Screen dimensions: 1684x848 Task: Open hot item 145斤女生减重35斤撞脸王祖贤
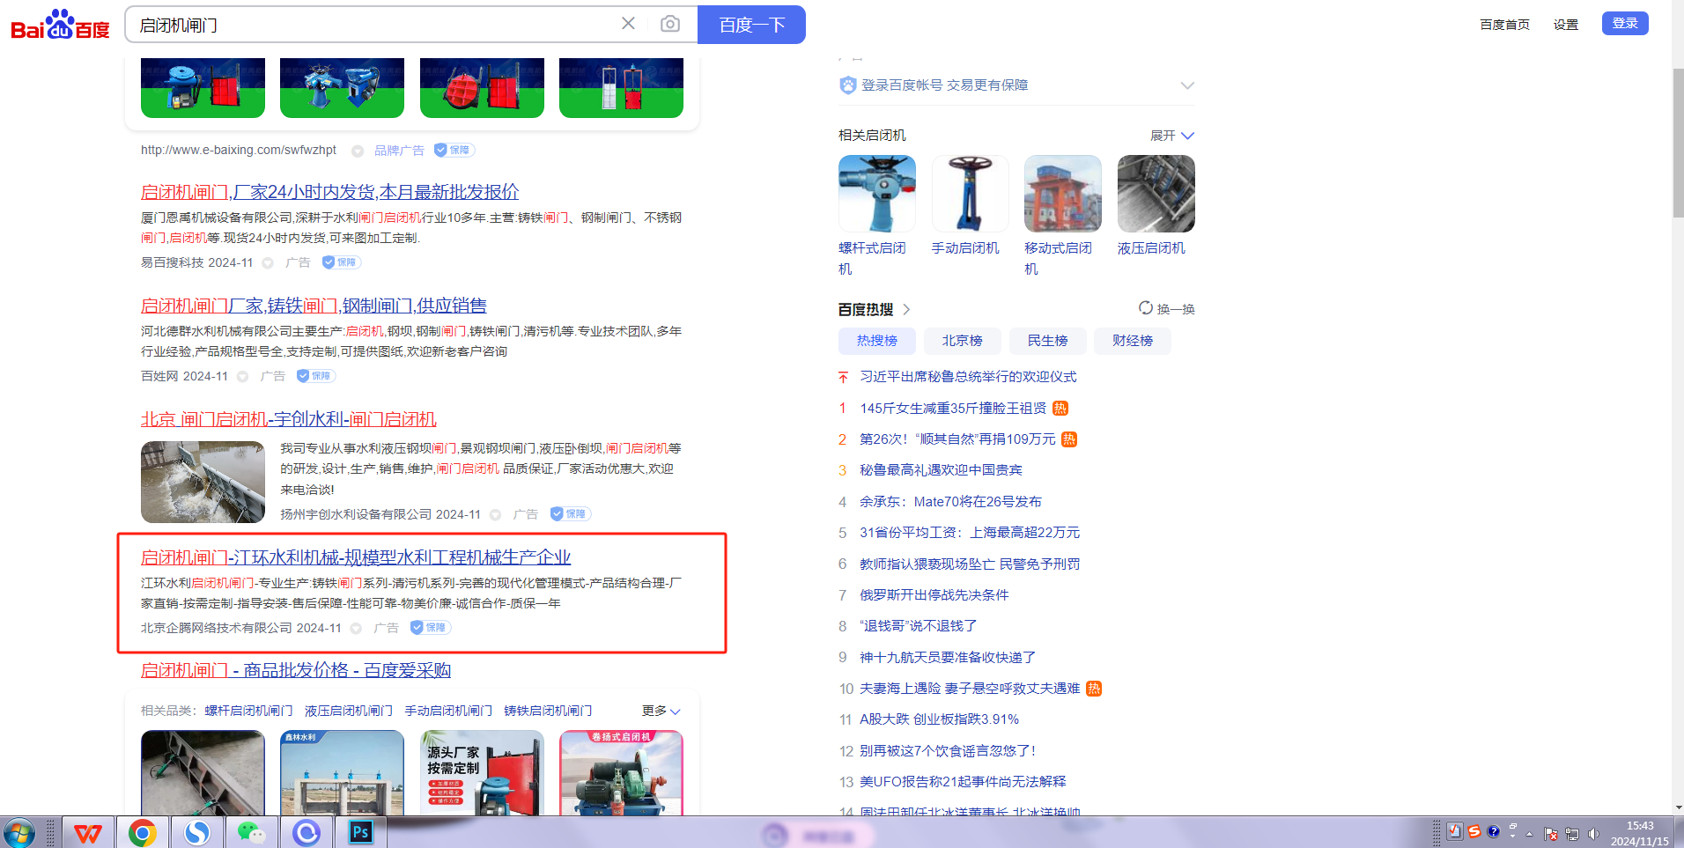(x=953, y=408)
